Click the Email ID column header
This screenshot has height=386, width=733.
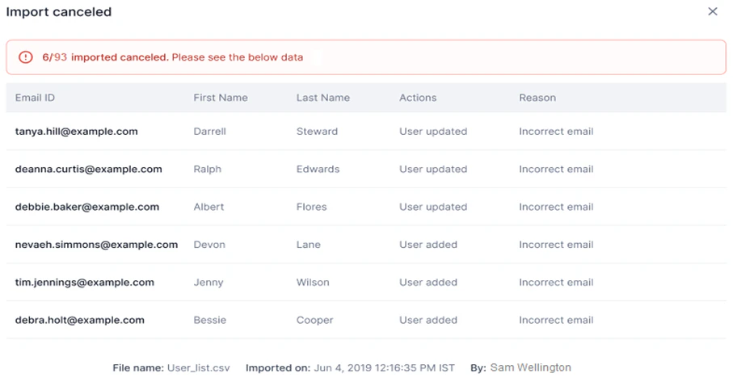(35, 98)
